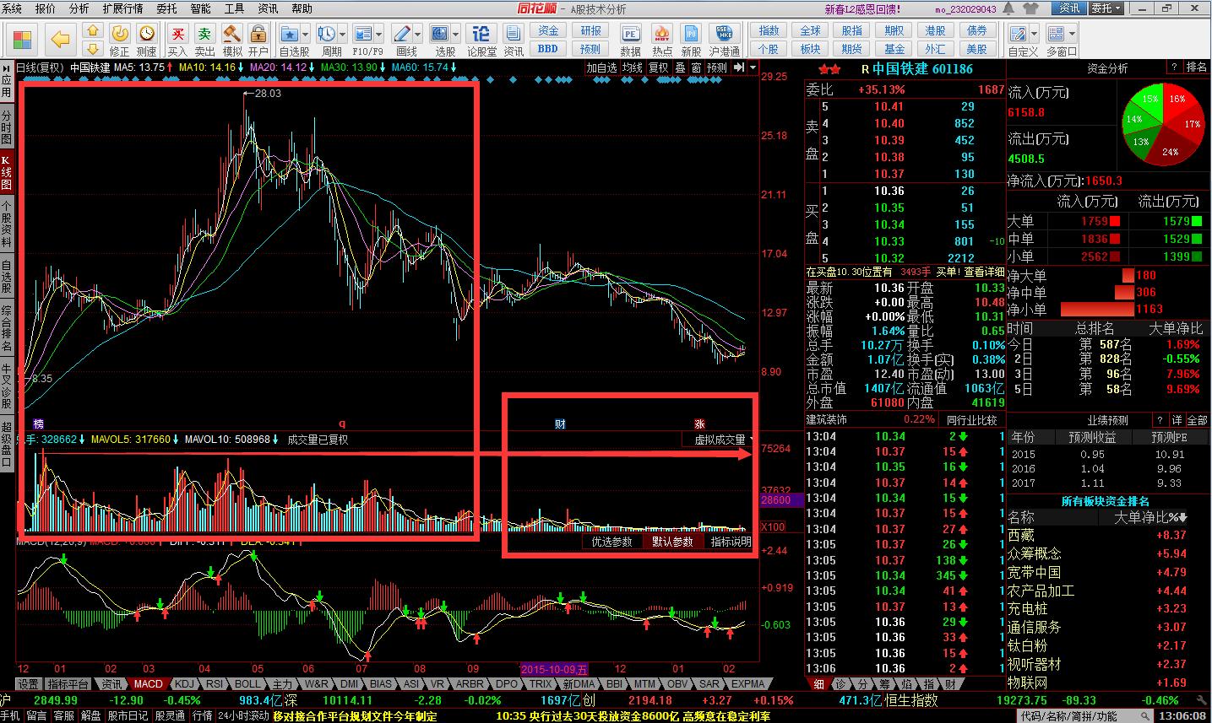This screenshot has width=1212, height=723.
Task: Click the 资金 funds button
Action: click(x=548, y=31)
